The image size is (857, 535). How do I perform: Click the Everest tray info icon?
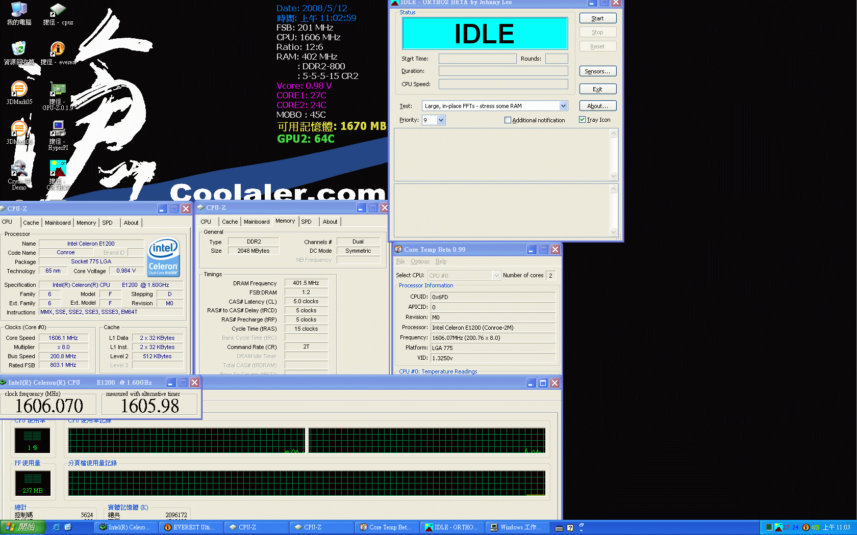806,527
